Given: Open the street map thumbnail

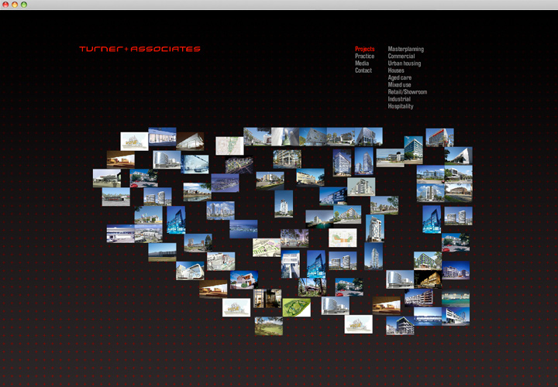Looking at the screenshot, I should pos(229,146).
